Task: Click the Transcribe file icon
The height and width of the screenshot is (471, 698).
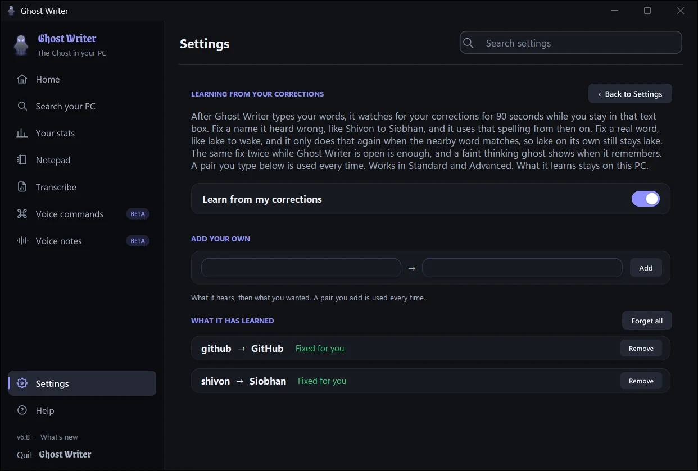Action: (22, 187)
